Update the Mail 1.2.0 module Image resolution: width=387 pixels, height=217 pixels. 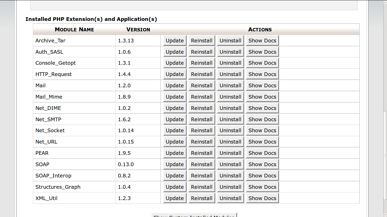click(x=175, y=86)
